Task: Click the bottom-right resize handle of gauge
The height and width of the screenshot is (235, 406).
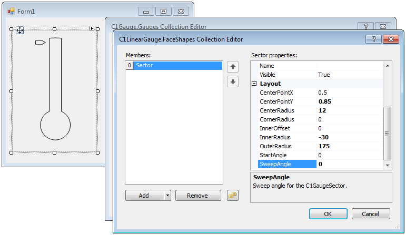Action: tap(97, 153)
